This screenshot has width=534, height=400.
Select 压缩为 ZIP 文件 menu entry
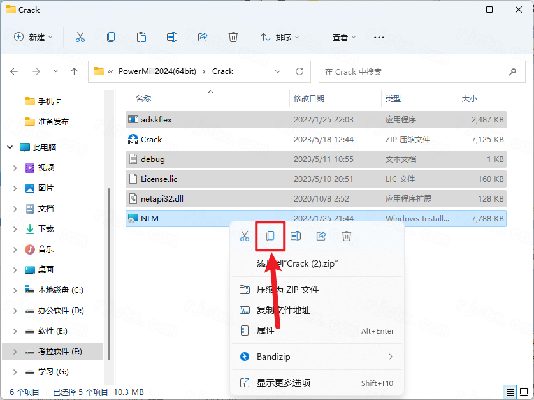[x=287, y=290]
